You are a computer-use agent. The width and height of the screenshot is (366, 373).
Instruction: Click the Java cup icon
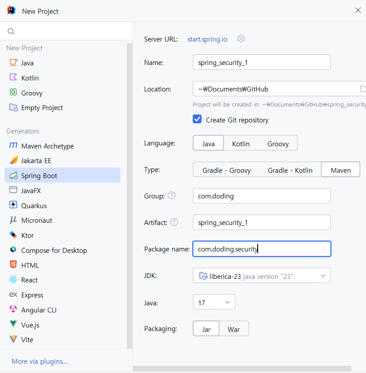click(13, 63)
